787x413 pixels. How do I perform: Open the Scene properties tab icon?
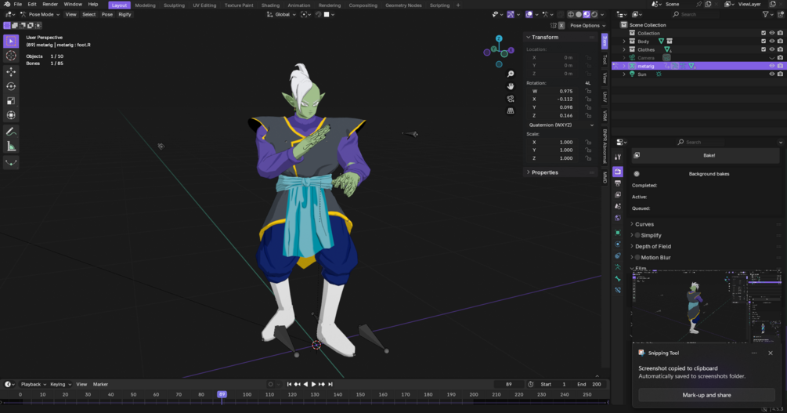[618, 207]
